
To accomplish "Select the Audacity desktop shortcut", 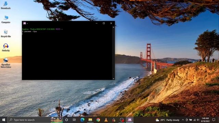I will coord(6,47).
